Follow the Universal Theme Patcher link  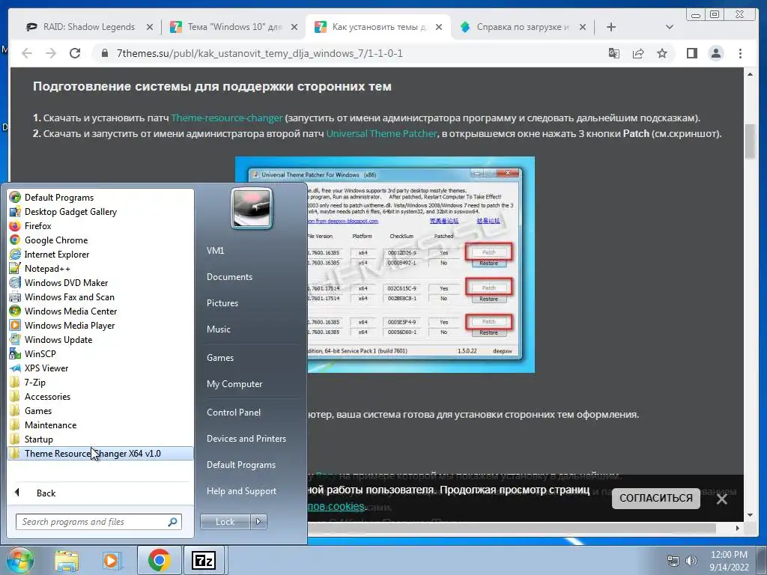click(381, 133)
